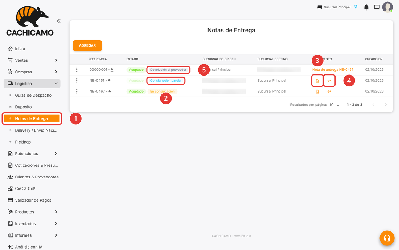Open Clientes & Proveedores
Screen dimensions: 399x250
click(37, 177)
